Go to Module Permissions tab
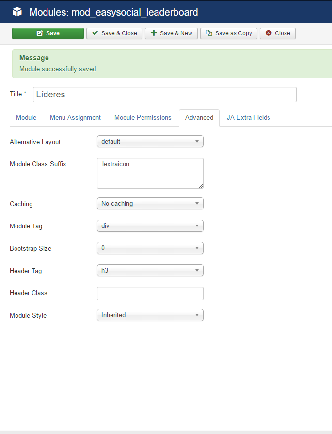332x434 pixels. pos(143,118)
